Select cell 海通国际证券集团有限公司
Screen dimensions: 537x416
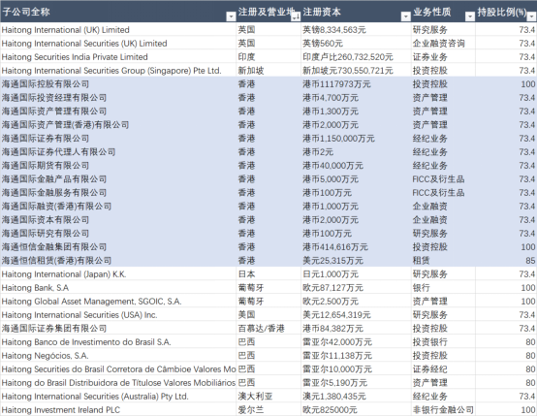click(x=118, y=329)
